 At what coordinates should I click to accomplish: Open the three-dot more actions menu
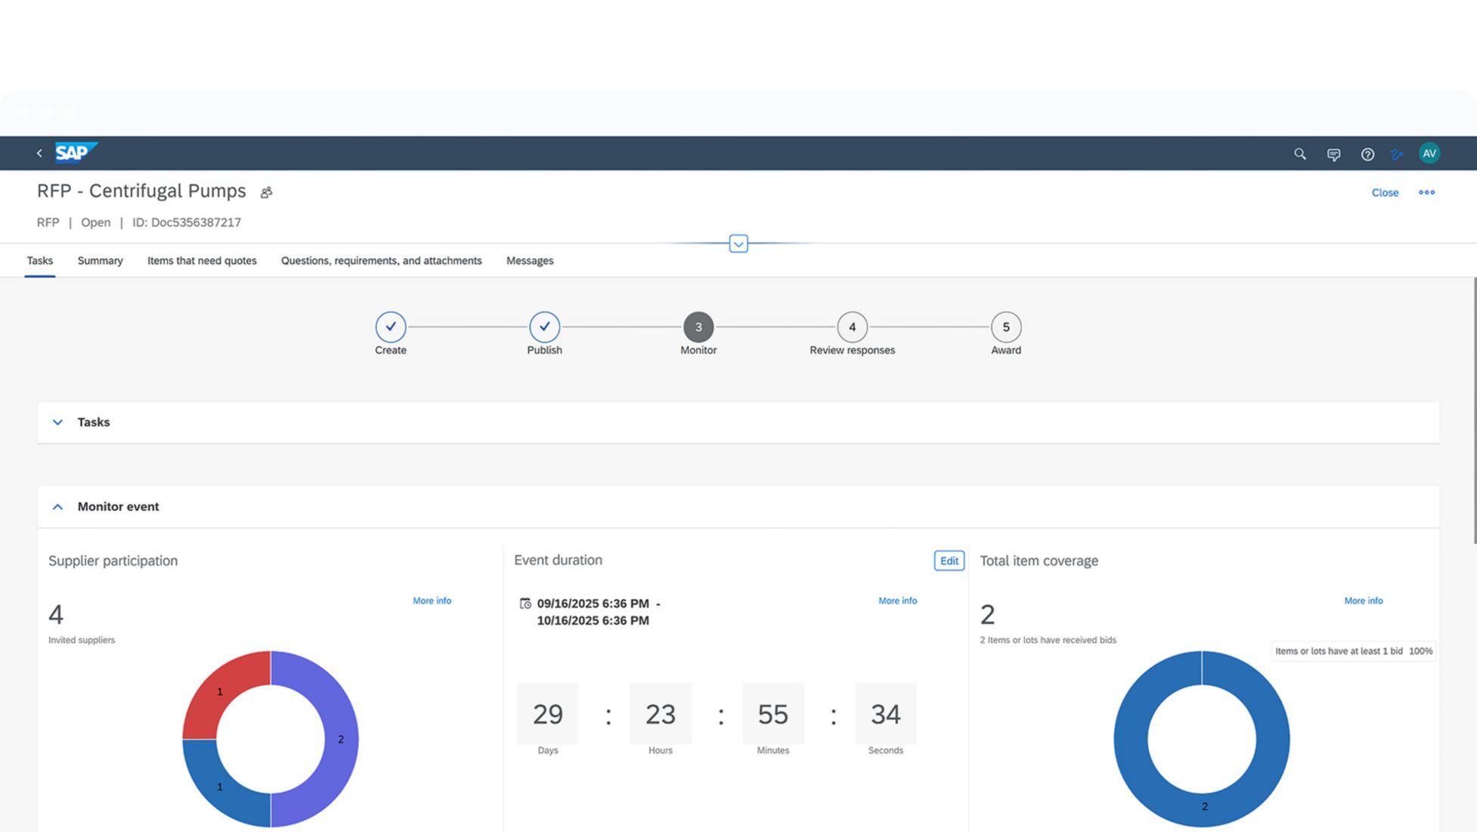click(x=1426, y=192)
